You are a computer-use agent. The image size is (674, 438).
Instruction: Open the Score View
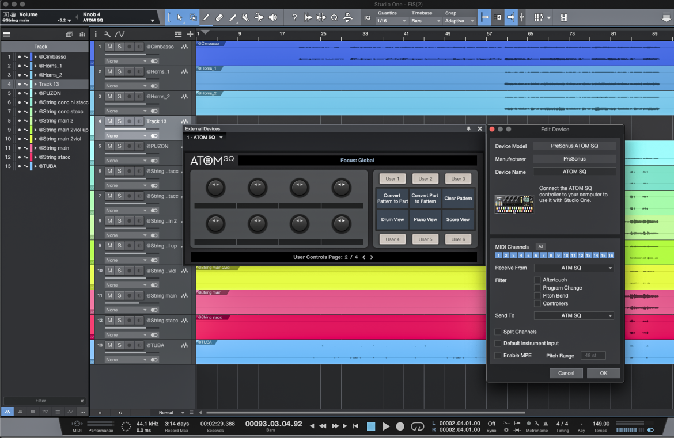pyautogui.click(x=458, y=219)
